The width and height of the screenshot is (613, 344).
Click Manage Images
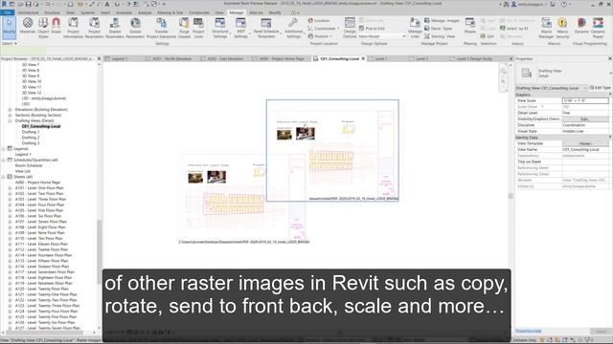pos(442,20)
